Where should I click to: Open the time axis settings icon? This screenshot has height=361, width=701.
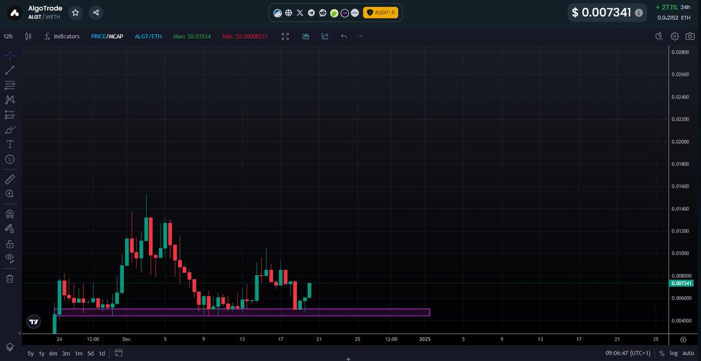coord(683,339)
